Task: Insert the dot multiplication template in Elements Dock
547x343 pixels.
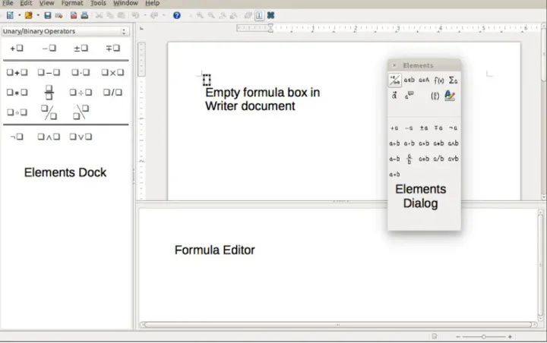Action: pyautogui.click(x=81, y=73)
